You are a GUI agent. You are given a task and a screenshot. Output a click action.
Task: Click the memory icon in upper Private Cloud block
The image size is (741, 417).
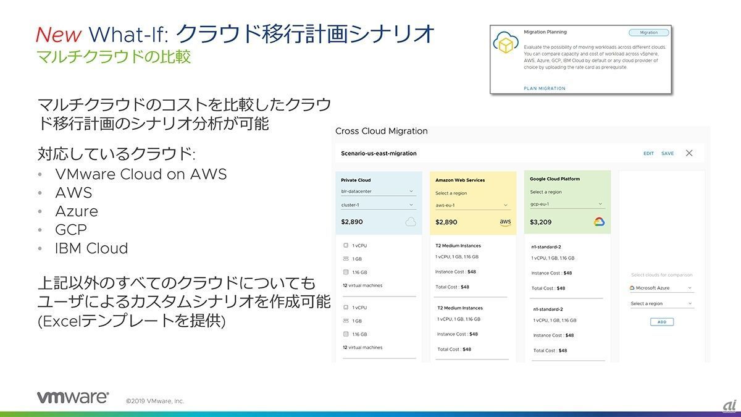pyautogui.click(x=345, y=259)
